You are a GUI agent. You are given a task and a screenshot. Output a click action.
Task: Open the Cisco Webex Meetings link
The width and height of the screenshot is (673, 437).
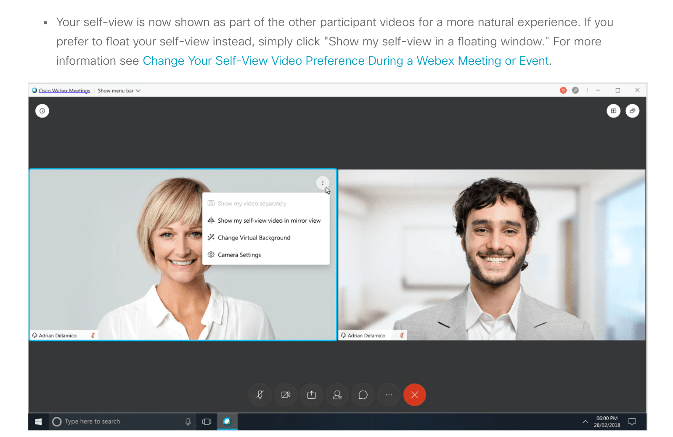(x=64, y=90)
